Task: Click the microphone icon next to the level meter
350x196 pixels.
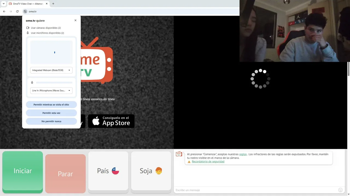Action: (x=32, y=82)
